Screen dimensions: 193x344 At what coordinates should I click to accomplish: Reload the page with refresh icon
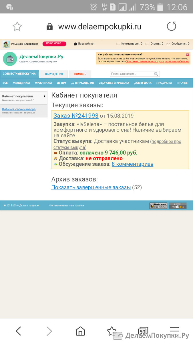[x=172, y=26]
